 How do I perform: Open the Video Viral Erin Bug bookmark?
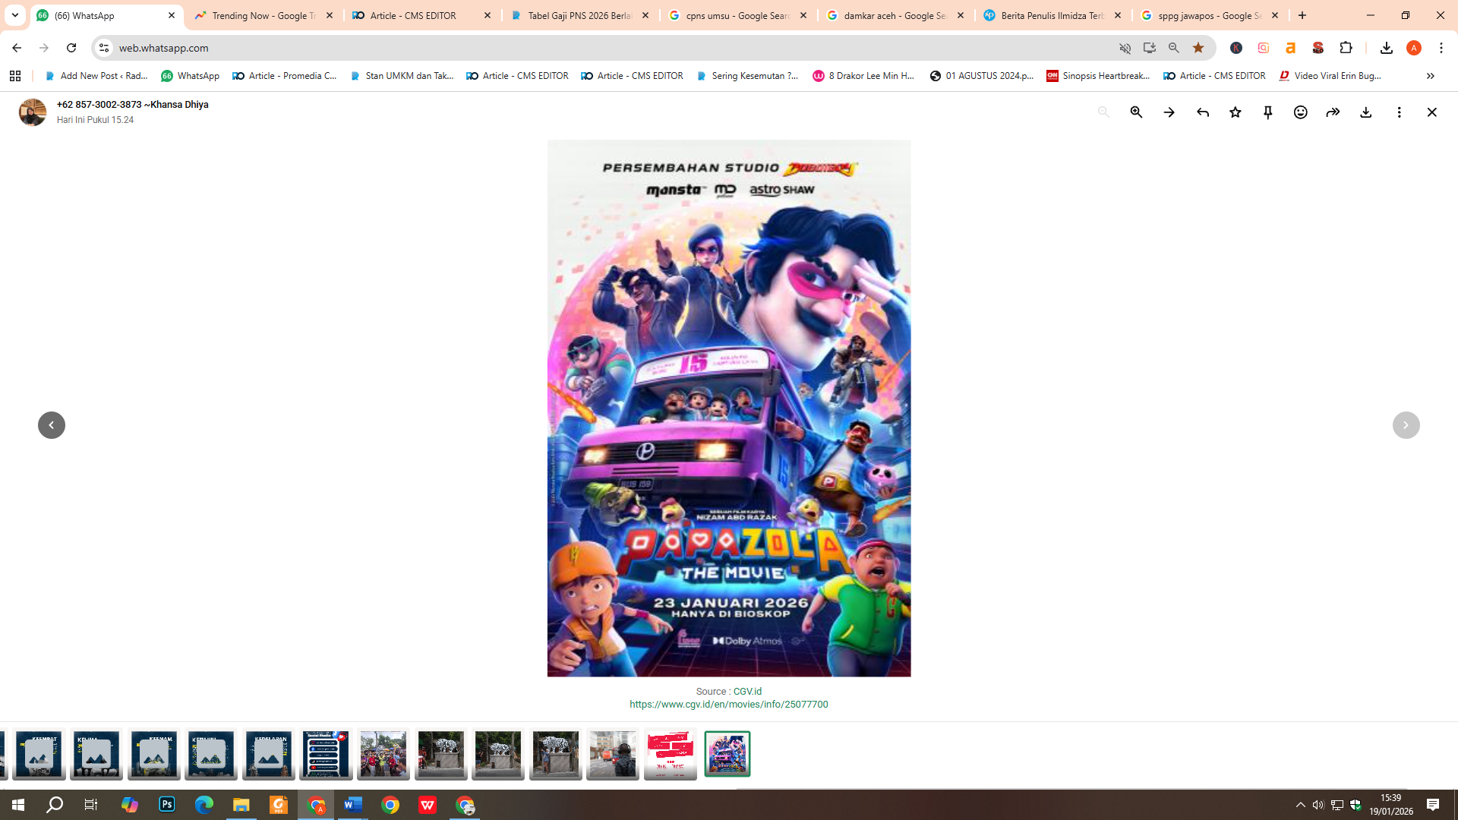click(1330, 76)
